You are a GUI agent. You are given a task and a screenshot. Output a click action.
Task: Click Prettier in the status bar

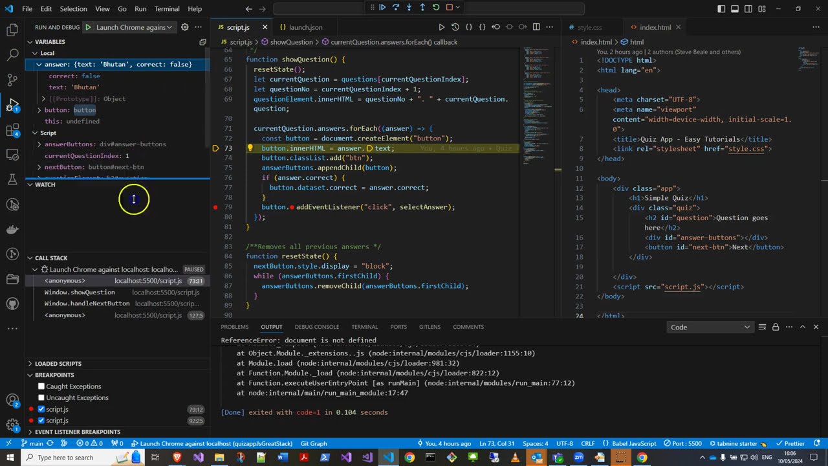pos(790,443)
